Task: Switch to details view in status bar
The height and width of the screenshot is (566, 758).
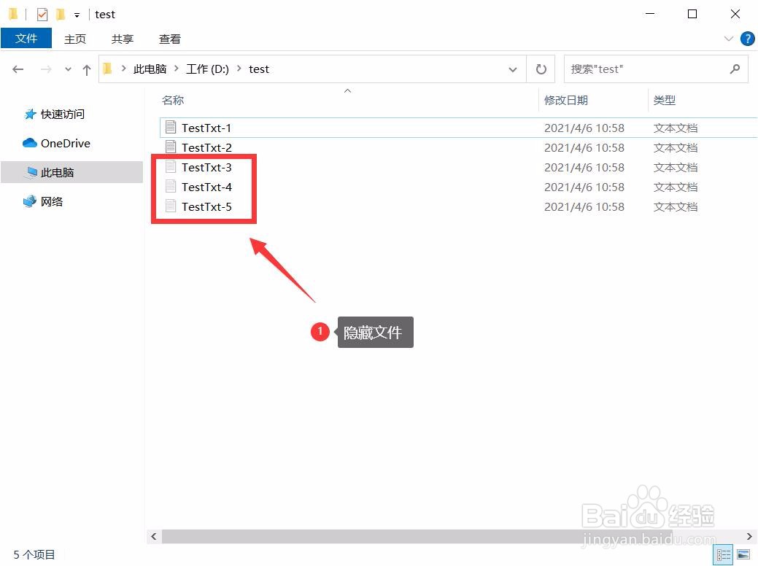Action: coord(724,554)
